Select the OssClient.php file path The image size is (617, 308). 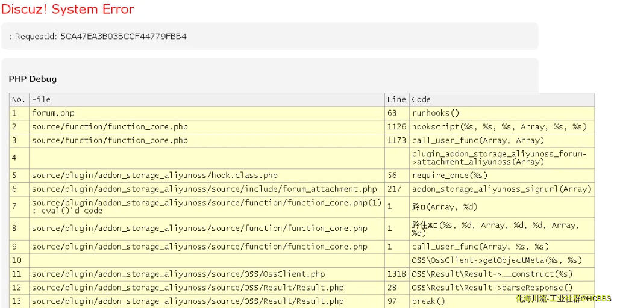tap(178, 274)
